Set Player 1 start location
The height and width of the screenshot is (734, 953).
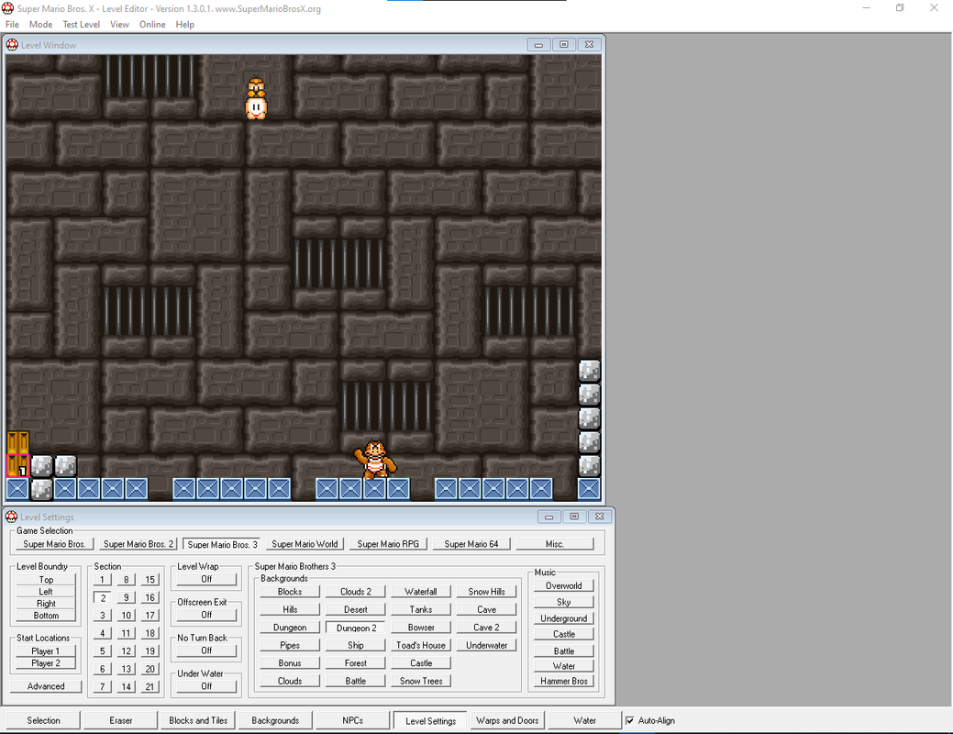tap(46, 651)
